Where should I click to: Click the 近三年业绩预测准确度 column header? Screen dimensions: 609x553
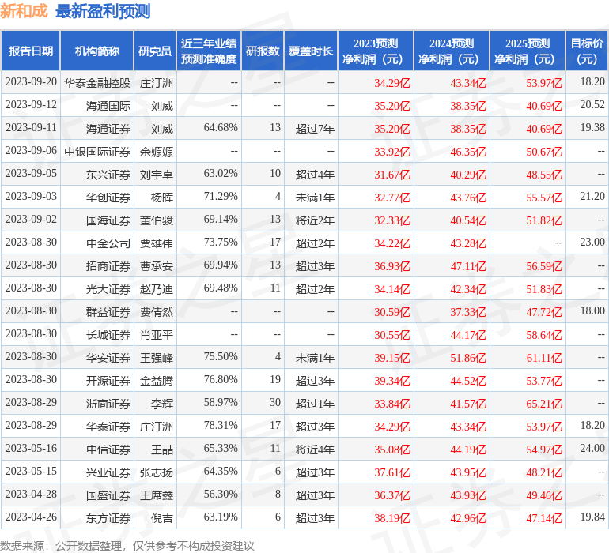[x=209, y=51]
